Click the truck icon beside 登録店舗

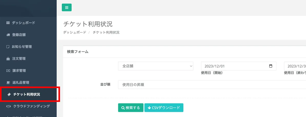[8, 35]
